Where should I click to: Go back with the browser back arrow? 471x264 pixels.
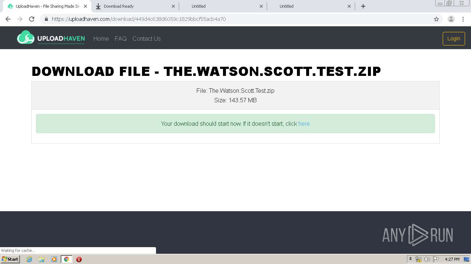tap(8, 19)
